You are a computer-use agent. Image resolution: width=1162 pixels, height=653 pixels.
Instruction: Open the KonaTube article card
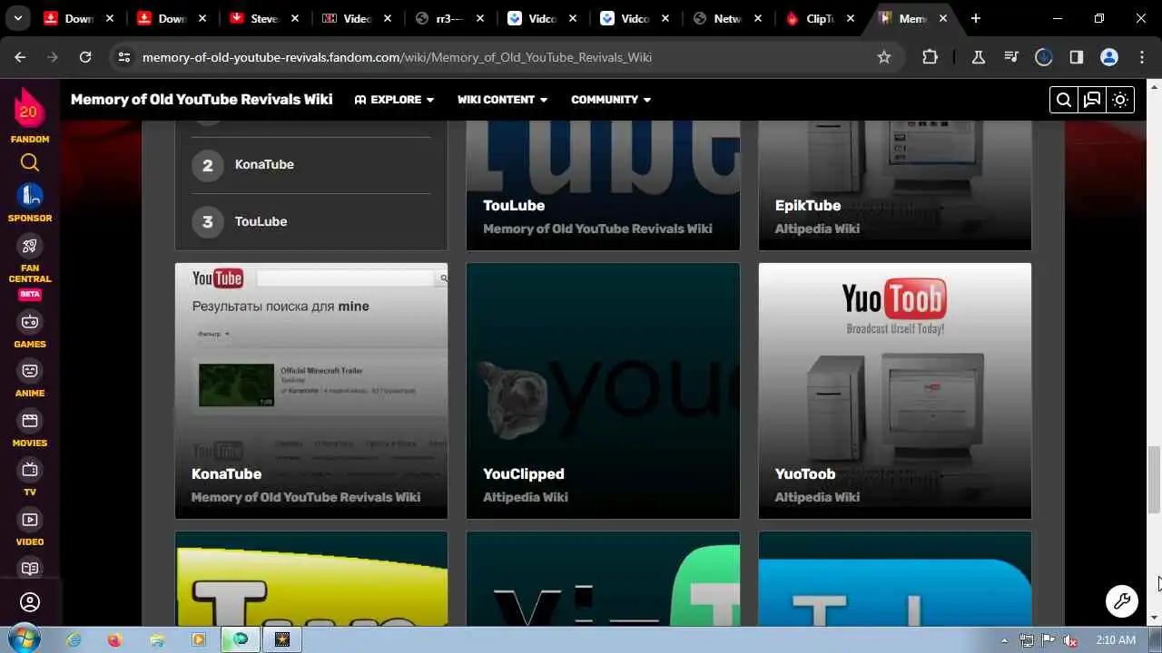[311, 391]
